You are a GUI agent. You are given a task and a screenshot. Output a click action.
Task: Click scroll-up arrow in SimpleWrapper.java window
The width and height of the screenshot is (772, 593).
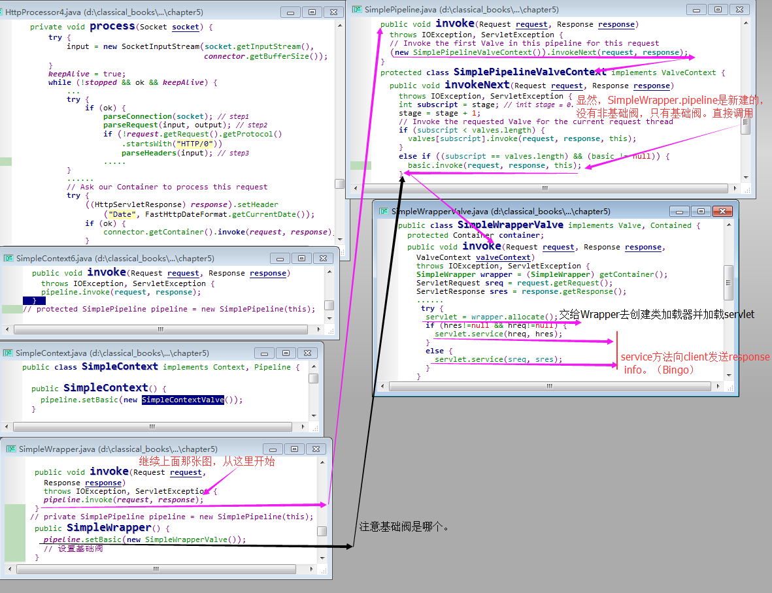[322, 462]
